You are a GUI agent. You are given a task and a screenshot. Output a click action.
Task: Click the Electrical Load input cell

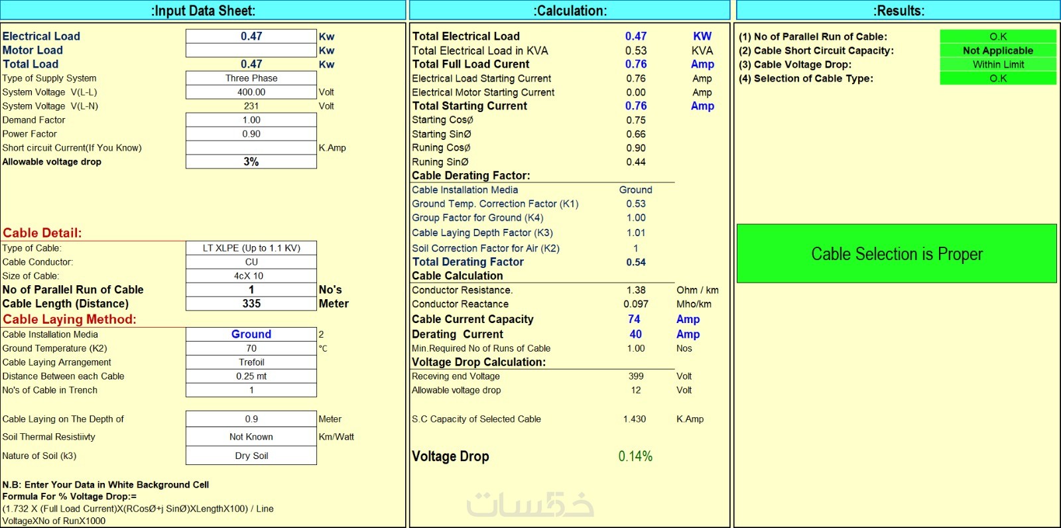tap(251, 36)
